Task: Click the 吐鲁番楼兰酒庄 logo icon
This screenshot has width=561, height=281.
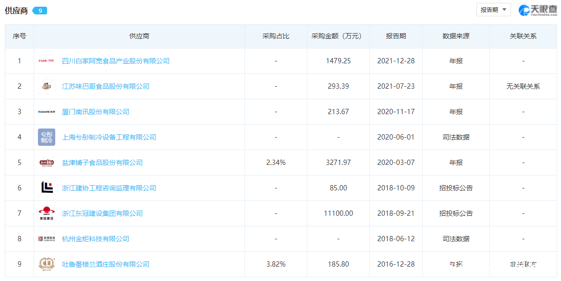Action: pos(47,264)
